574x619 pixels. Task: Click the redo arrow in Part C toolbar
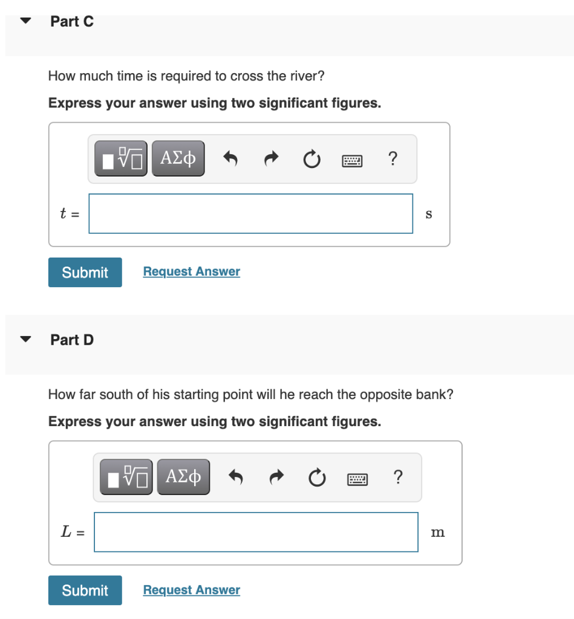pos(271,158)
